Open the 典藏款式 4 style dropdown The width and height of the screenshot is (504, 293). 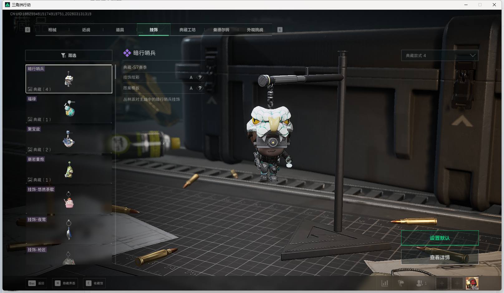(440, 56)
